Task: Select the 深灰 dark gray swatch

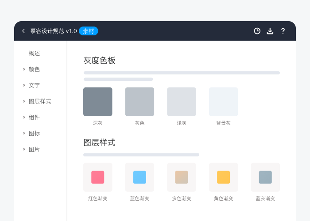Action: pos(97,102)
